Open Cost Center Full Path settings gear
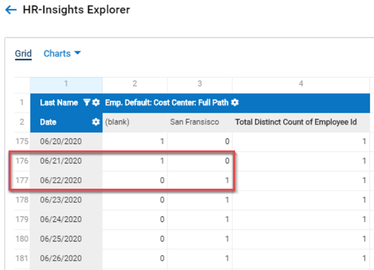This screenshot has height=270, width=374. 235,103
